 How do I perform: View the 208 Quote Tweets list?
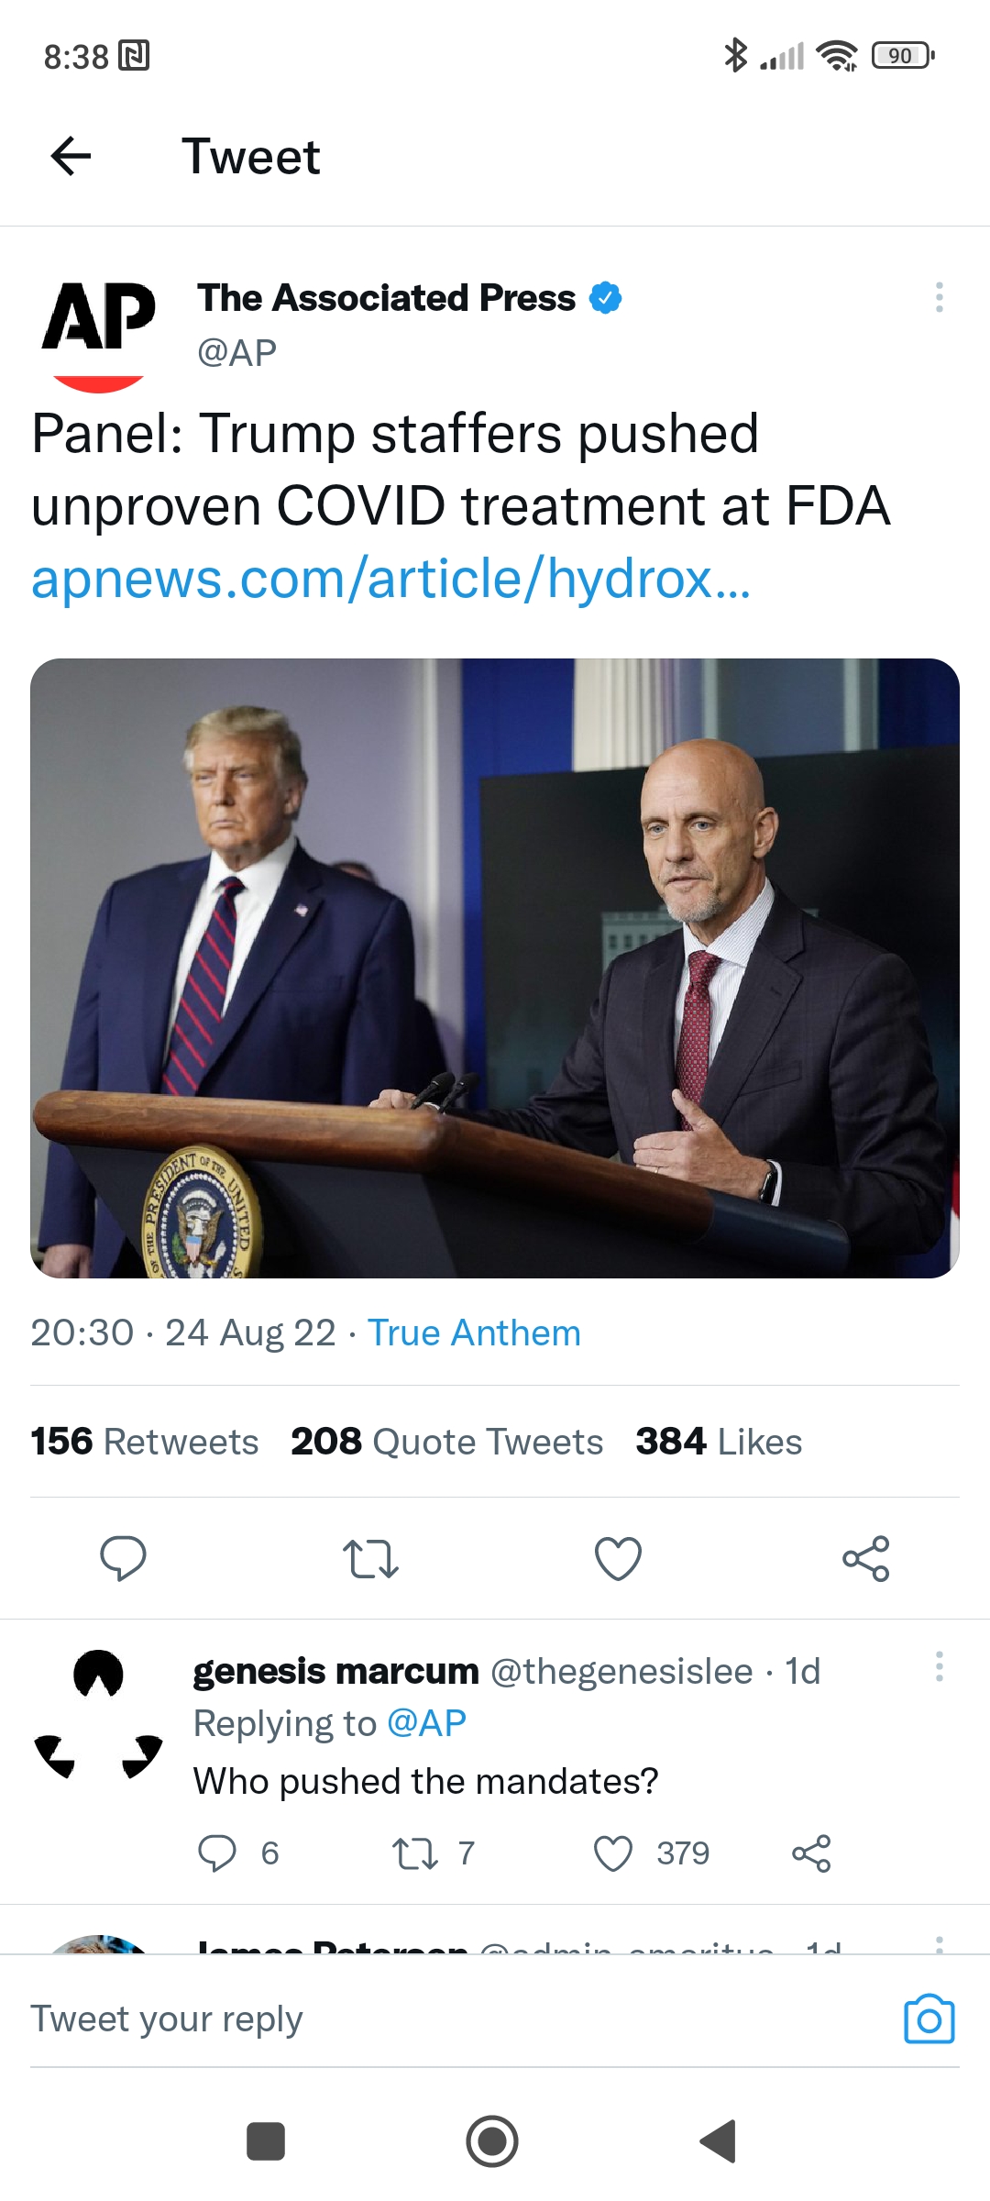[x=446, y=1442]
